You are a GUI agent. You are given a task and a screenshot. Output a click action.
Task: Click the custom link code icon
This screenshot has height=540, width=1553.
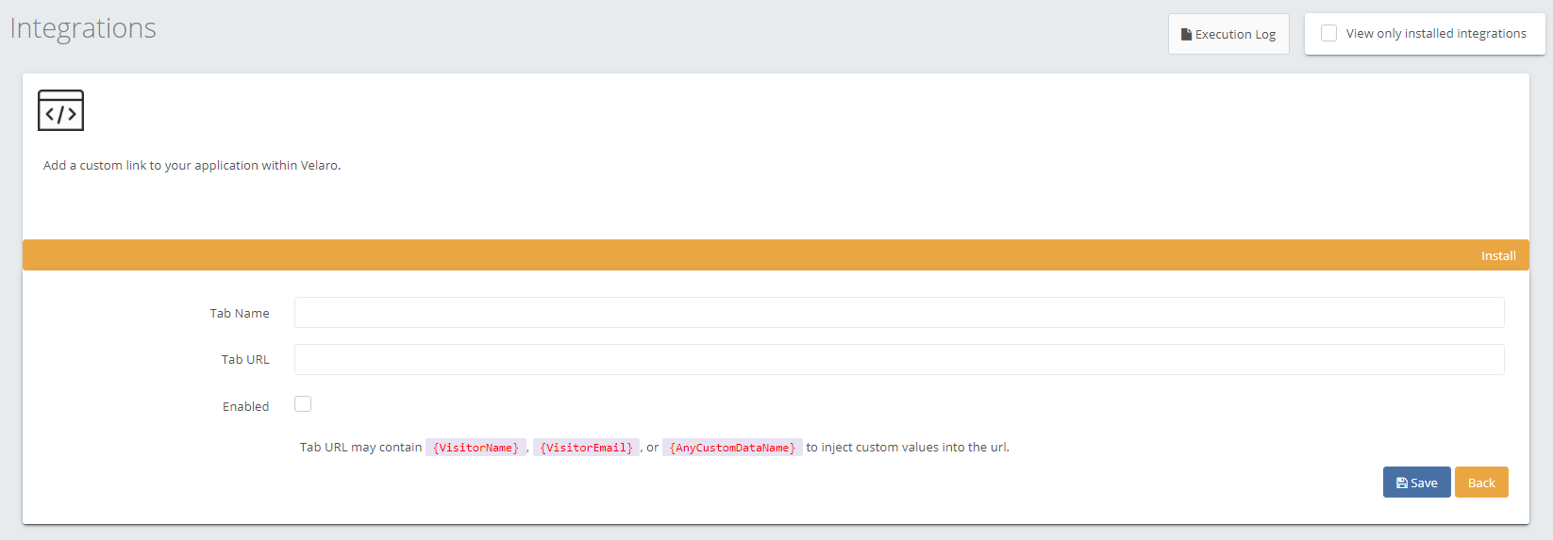coord(60,110)
